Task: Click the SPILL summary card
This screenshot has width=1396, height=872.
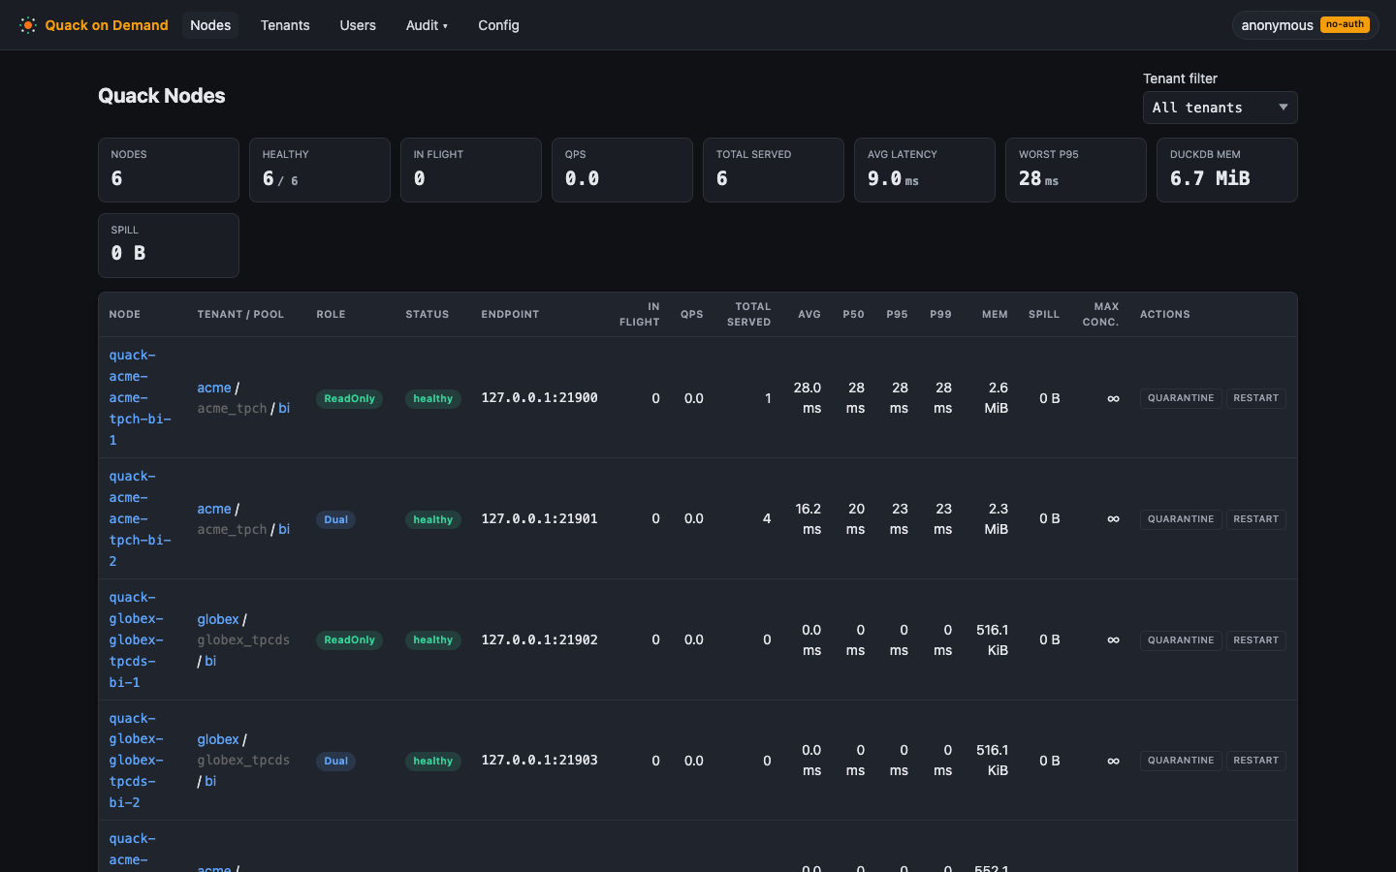Action: click(169, 245)
